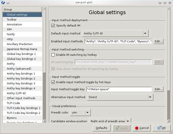Click group list scrollbar down arrow
This screenshot has width=173, height=134.
click(x=45, y=121)
